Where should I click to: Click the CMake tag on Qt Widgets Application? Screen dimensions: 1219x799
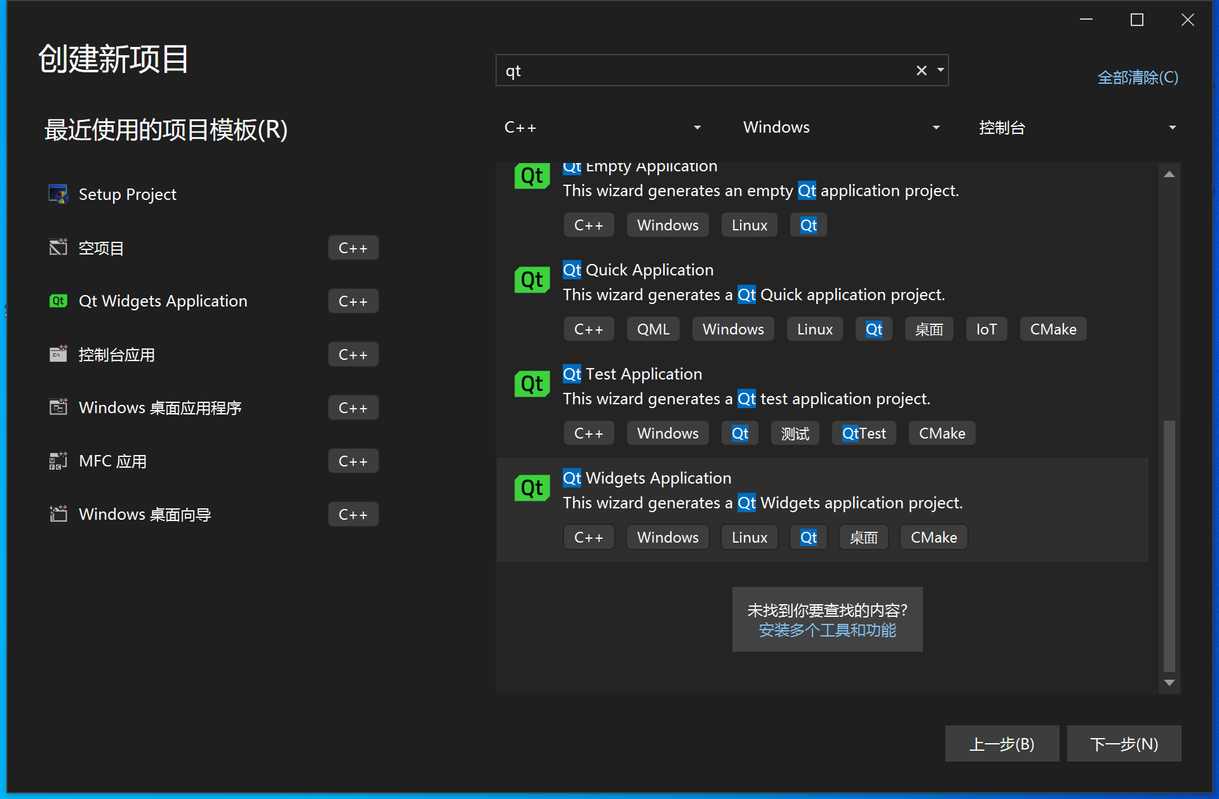933,538
